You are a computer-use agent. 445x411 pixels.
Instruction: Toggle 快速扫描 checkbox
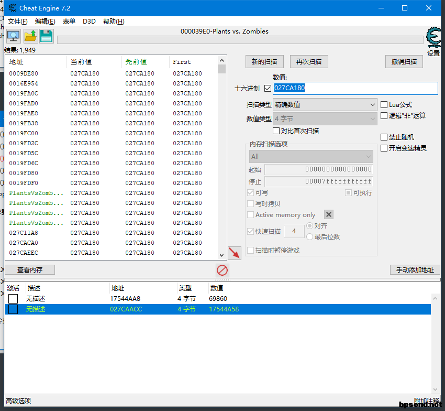[250, 231]
